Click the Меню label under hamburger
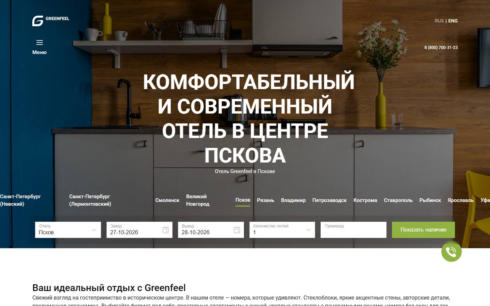Screen dimensions: 490x306 [39, 52]
